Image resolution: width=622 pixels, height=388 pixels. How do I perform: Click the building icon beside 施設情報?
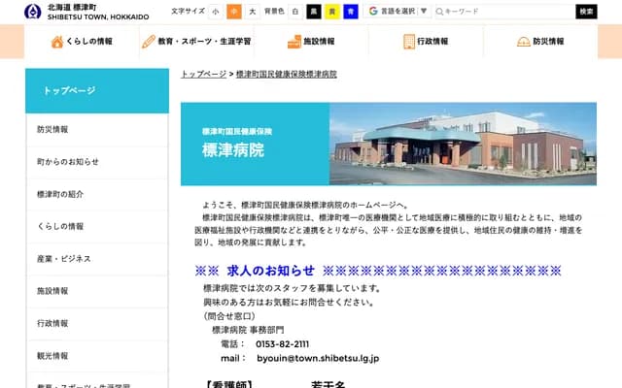[294, 42]
